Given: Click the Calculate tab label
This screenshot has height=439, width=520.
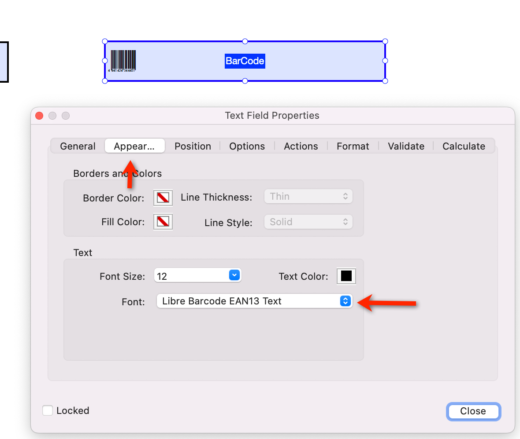Looking at the screenshot, I should coord(464,146).
